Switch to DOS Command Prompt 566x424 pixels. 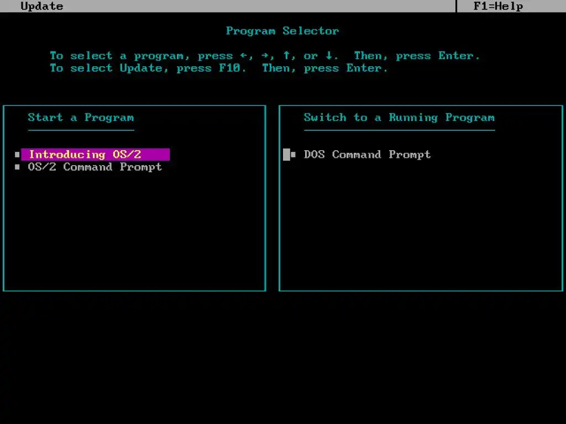(x=367, y=155)
